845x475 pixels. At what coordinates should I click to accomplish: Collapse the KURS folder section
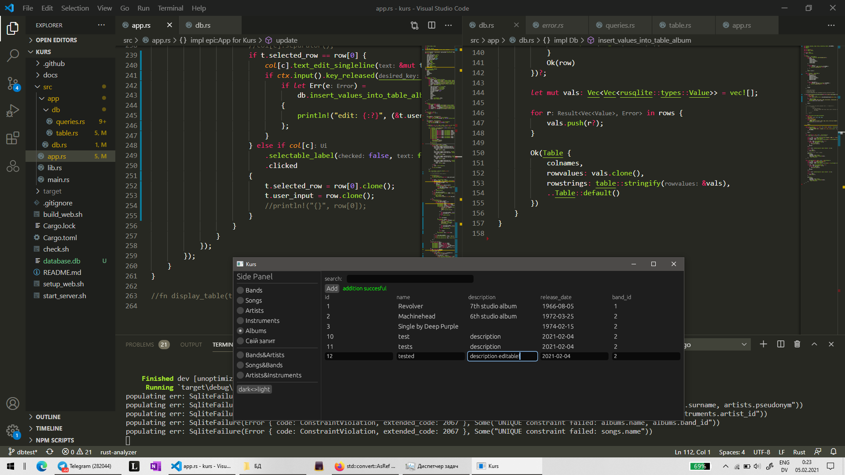(x=70, y=52)
